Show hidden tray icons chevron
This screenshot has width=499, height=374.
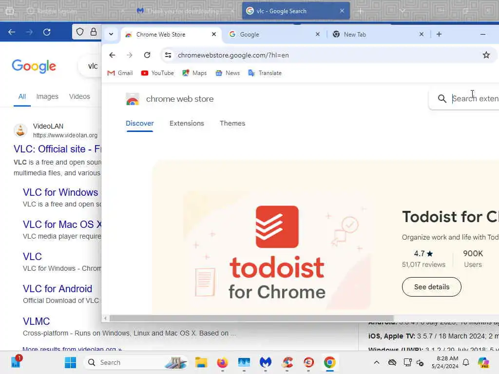(377, 362)
